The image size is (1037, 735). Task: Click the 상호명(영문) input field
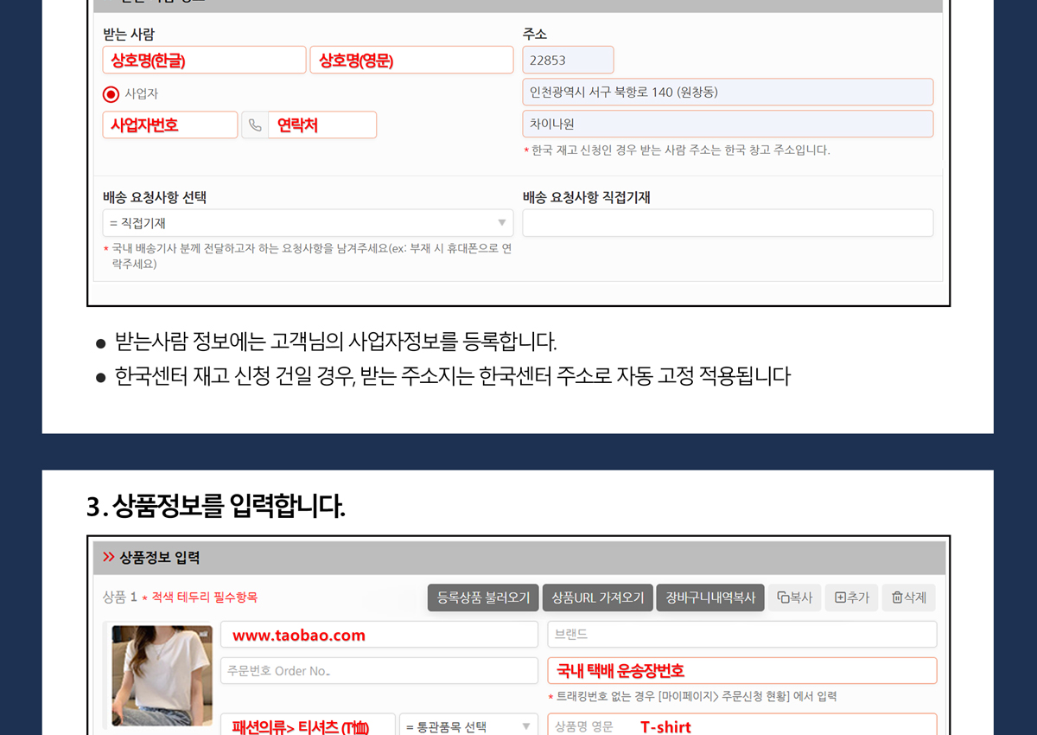pyautogui.click(x=411, y=61)
